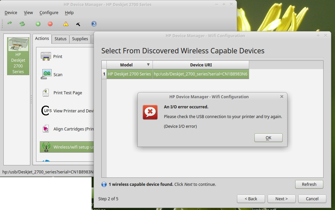Click the Refresh button in wifi wizard

point(309,185)
